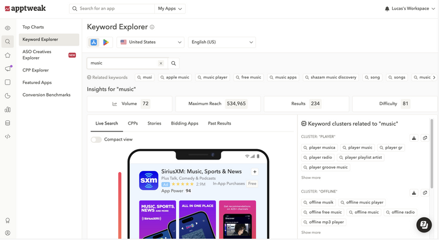Select the Google Play store icon
The image size is (439, 240).
(x=106, y=42)
